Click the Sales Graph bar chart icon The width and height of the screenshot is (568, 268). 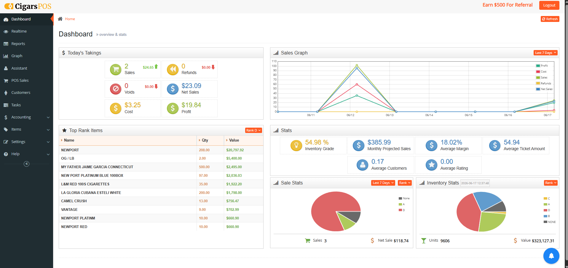tap(276, 53)
